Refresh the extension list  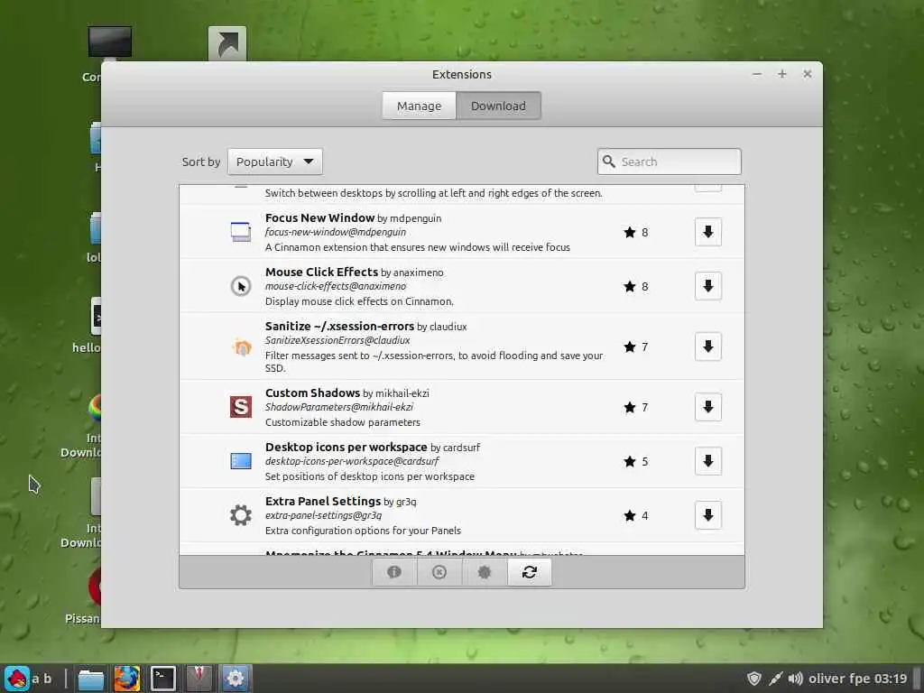(529, 572)
